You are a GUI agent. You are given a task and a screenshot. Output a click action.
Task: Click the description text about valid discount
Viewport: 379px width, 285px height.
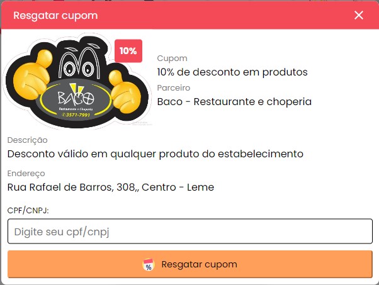pos(156,154)
